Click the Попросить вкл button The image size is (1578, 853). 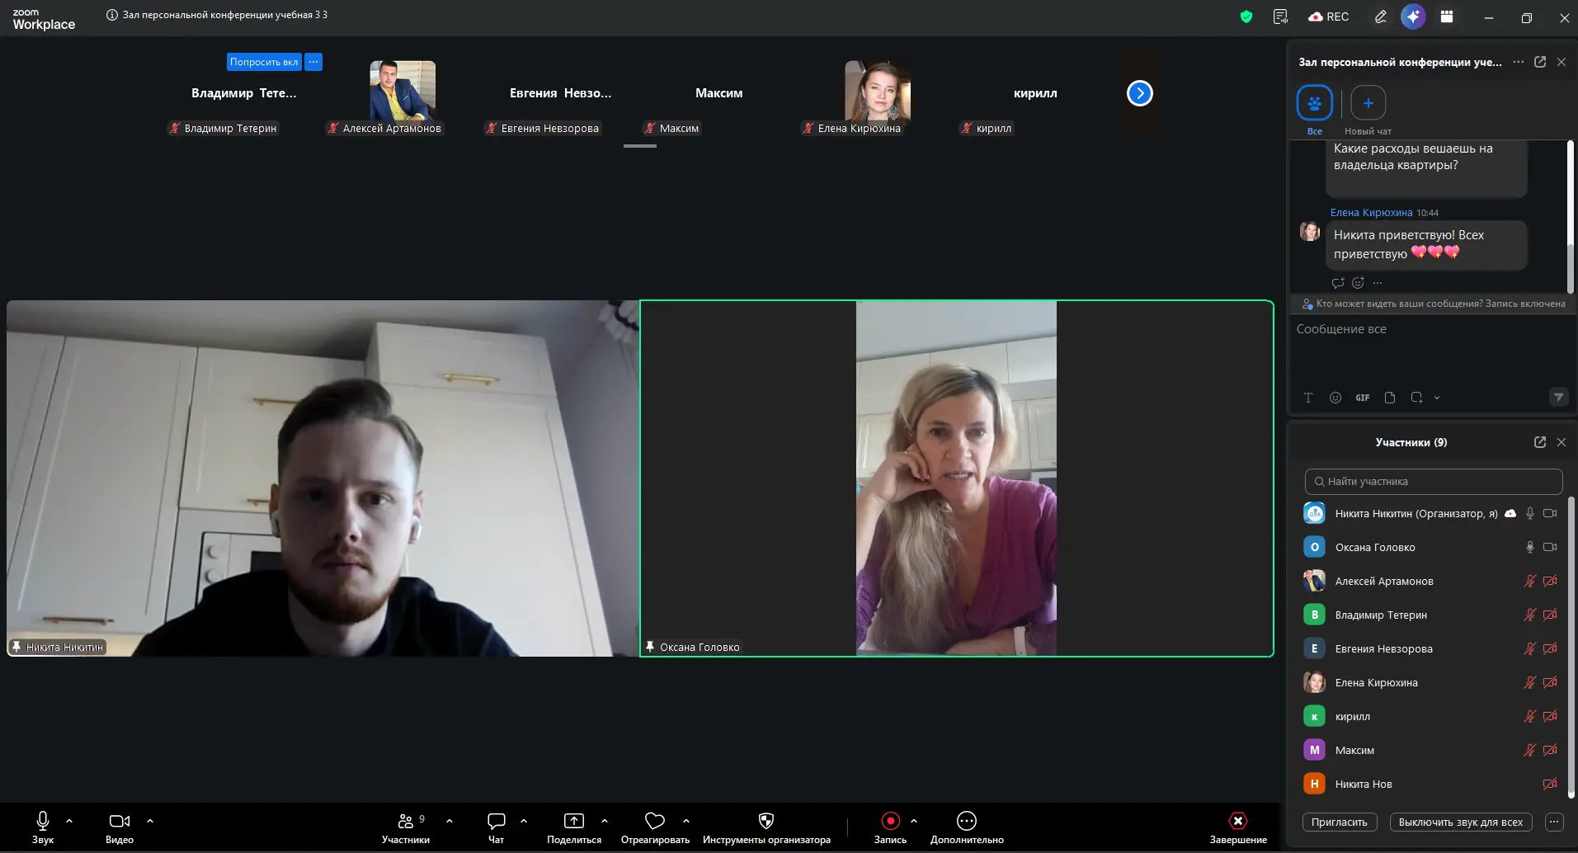264,62
